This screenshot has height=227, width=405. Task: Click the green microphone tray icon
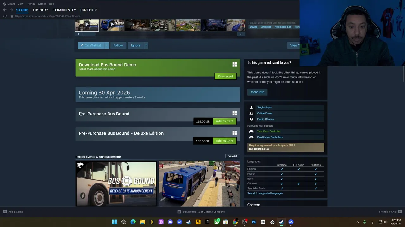[364, 222]
